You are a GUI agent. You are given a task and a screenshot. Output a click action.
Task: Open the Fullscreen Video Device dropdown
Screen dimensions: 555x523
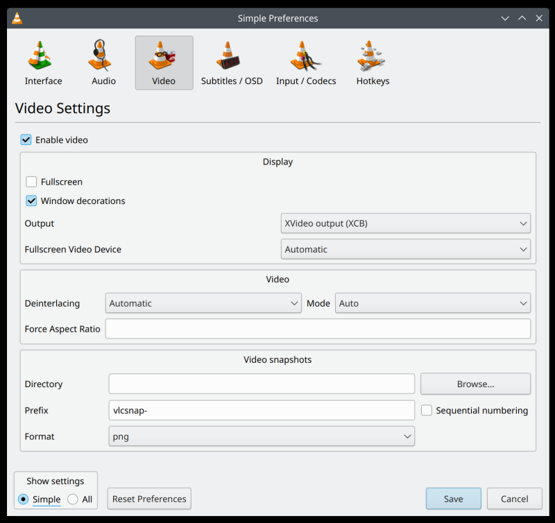click(x=406, y=249)
